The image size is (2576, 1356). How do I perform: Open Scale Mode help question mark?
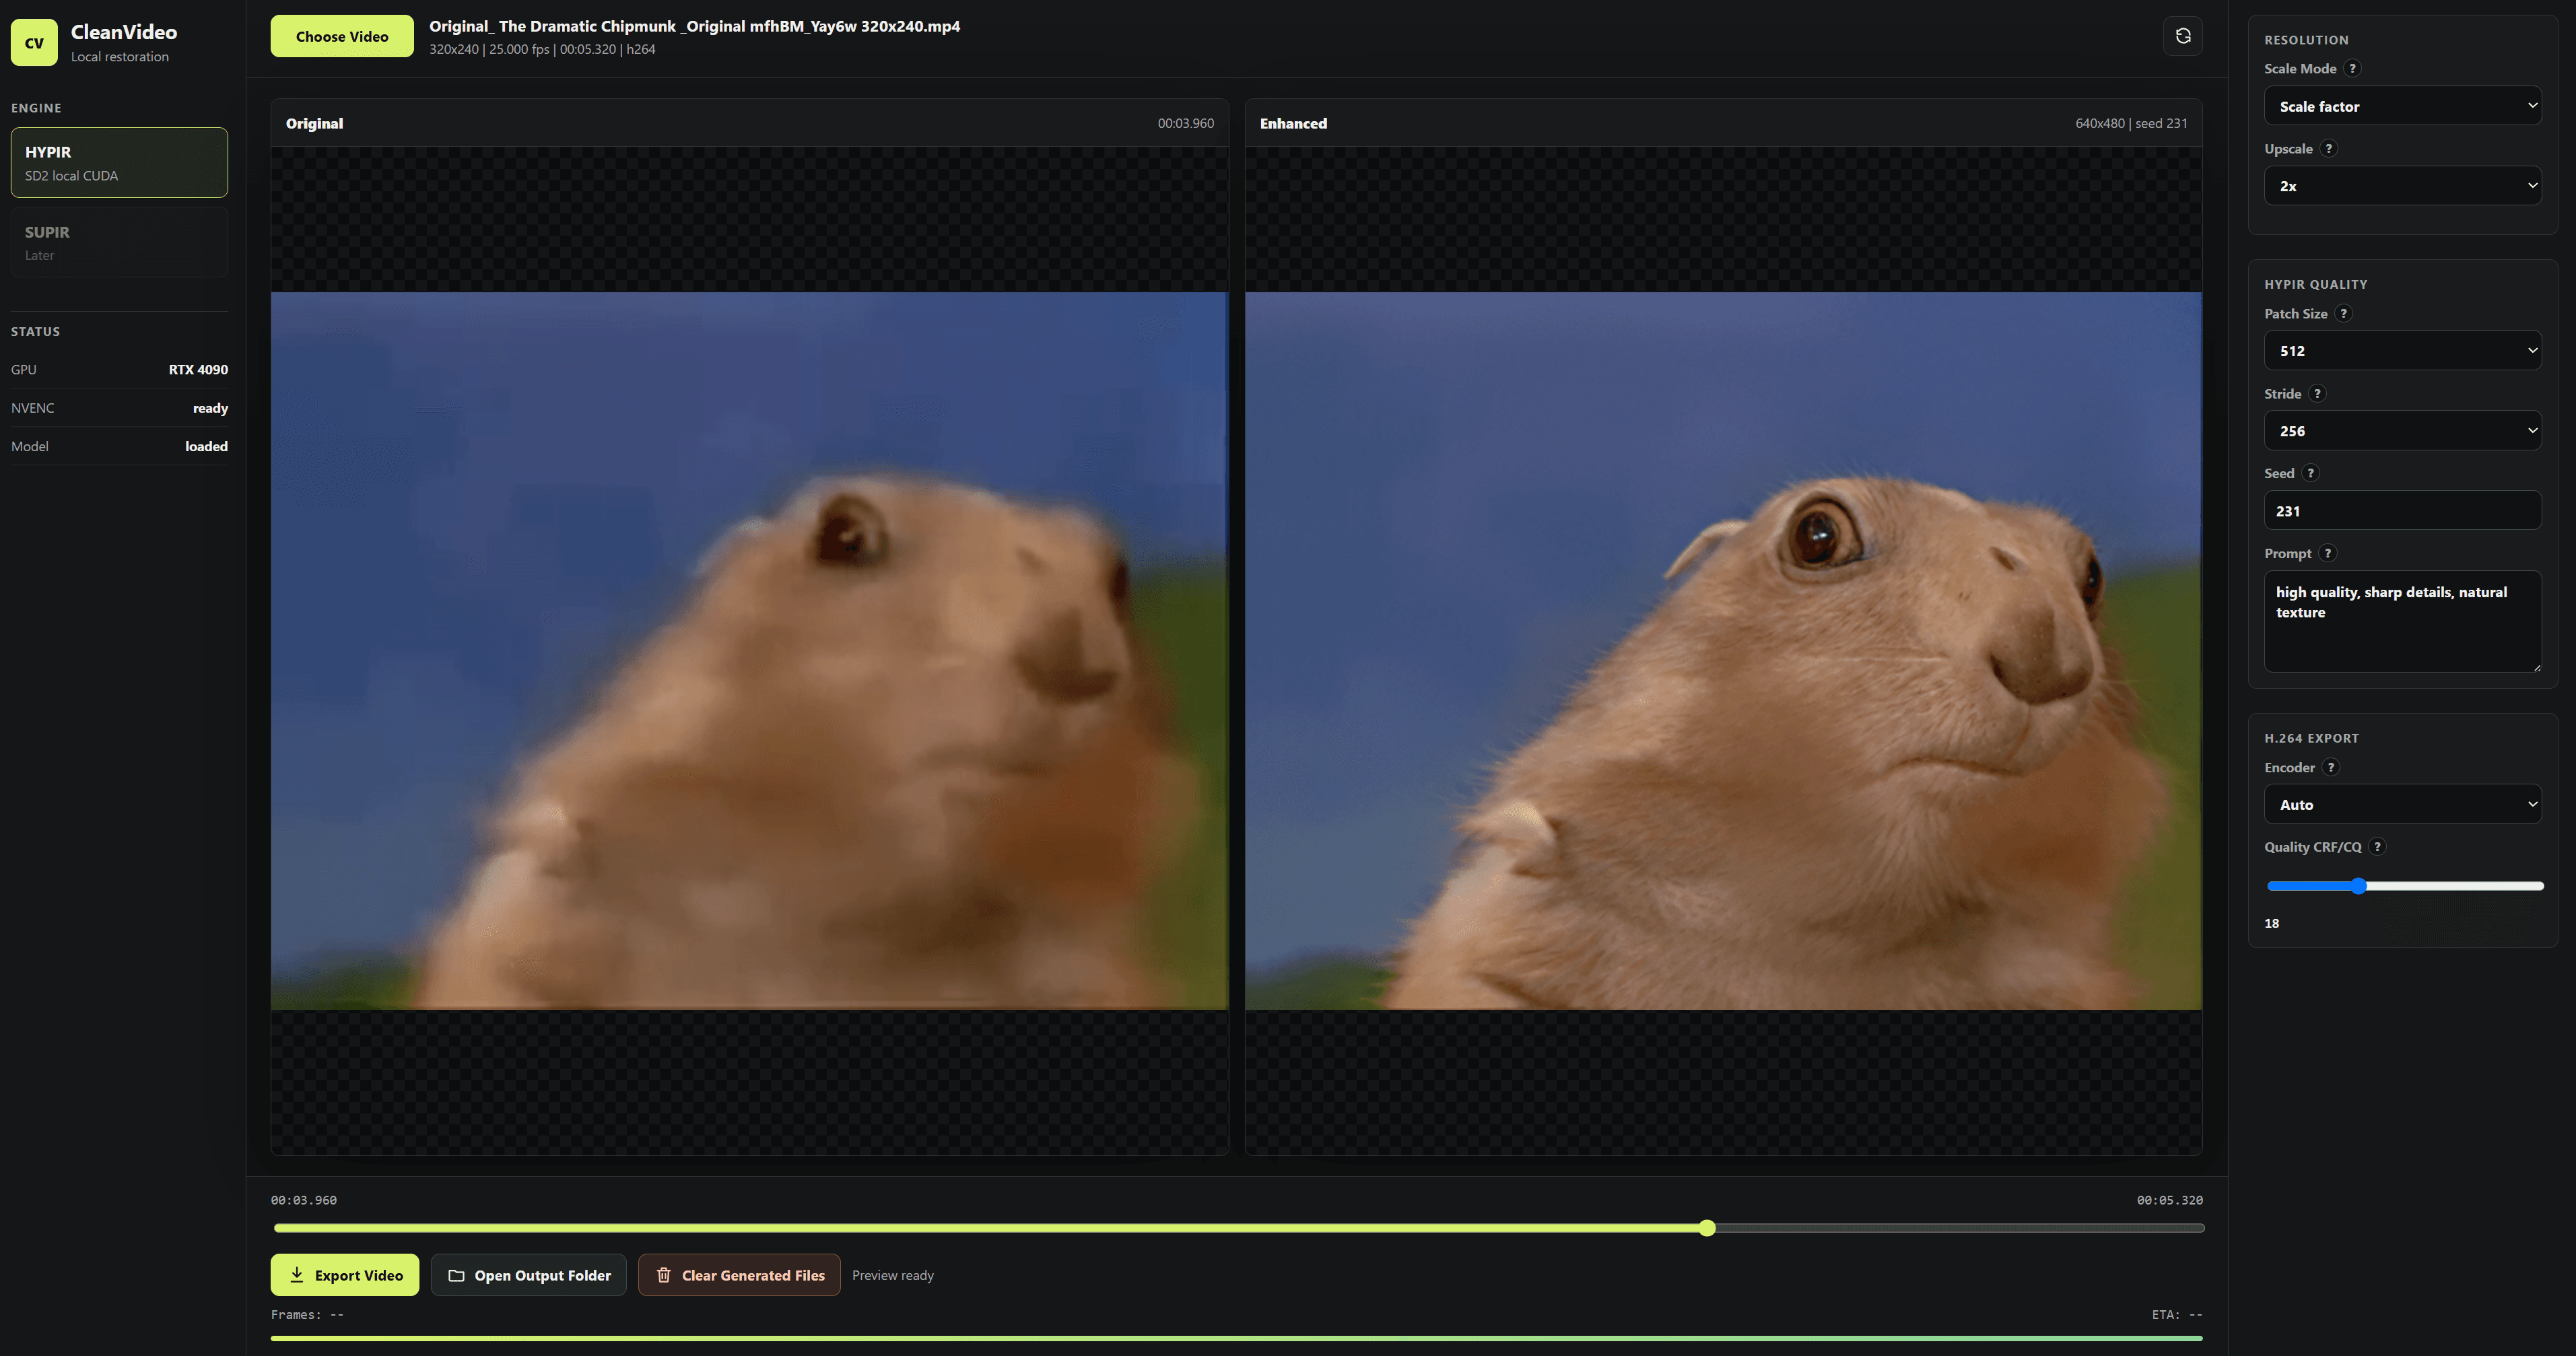point(2353,69)
